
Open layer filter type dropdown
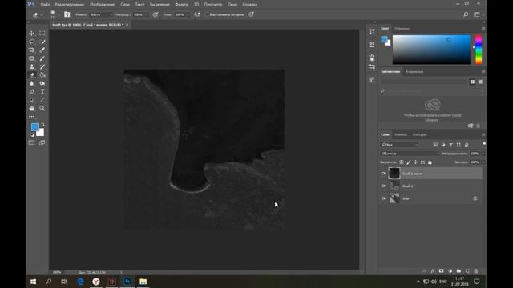click(399, 145)
